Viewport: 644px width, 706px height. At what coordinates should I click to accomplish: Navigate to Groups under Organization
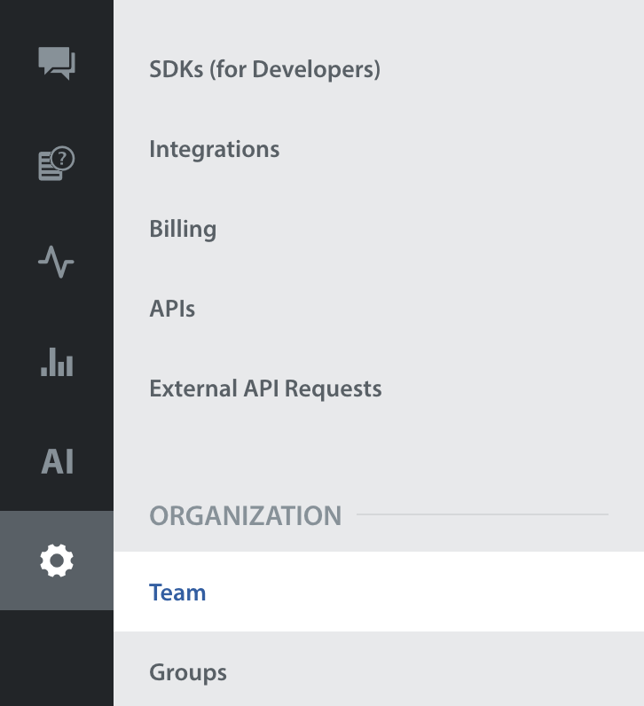tap(188, 672)
